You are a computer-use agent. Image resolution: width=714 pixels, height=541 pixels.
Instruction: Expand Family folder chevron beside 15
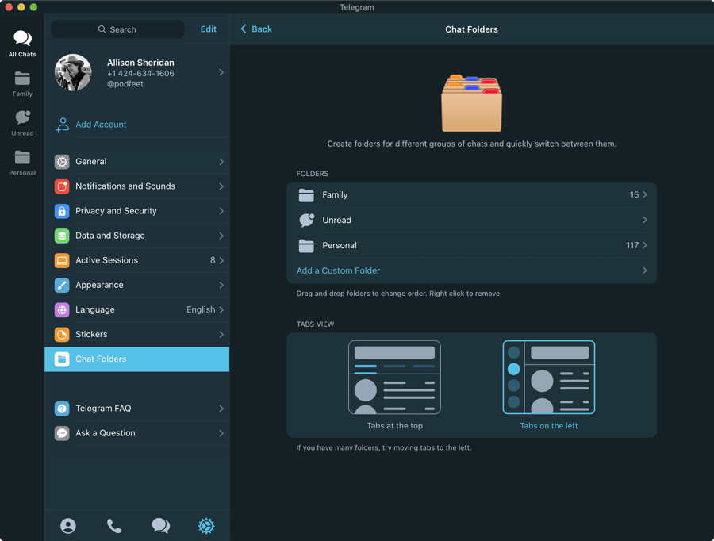(645, 194)
